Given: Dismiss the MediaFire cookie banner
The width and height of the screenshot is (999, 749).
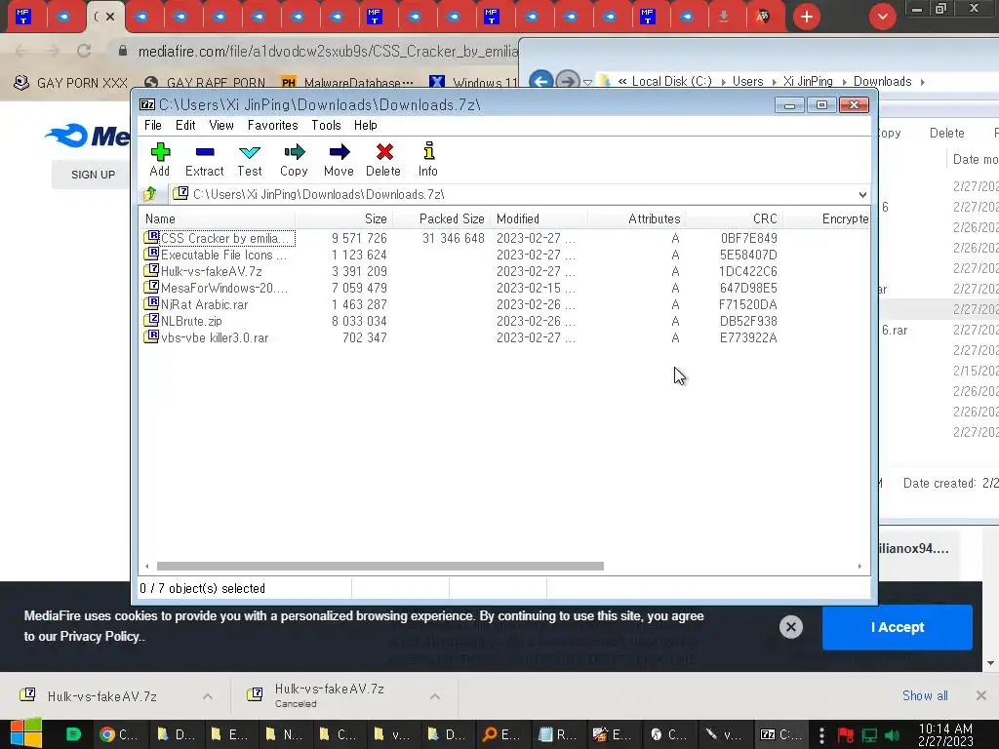Looking at the screenshot, I should (x=790, y=627).
